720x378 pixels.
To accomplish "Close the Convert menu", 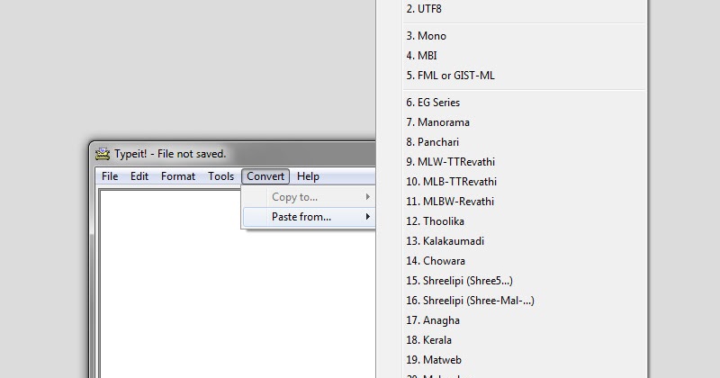I will coord(265,176).
